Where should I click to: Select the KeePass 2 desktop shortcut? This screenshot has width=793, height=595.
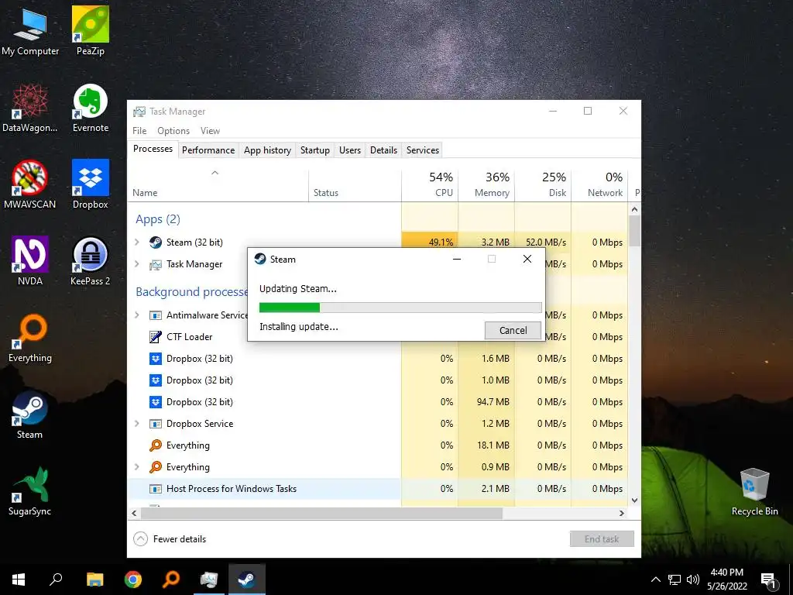[91, 261]
